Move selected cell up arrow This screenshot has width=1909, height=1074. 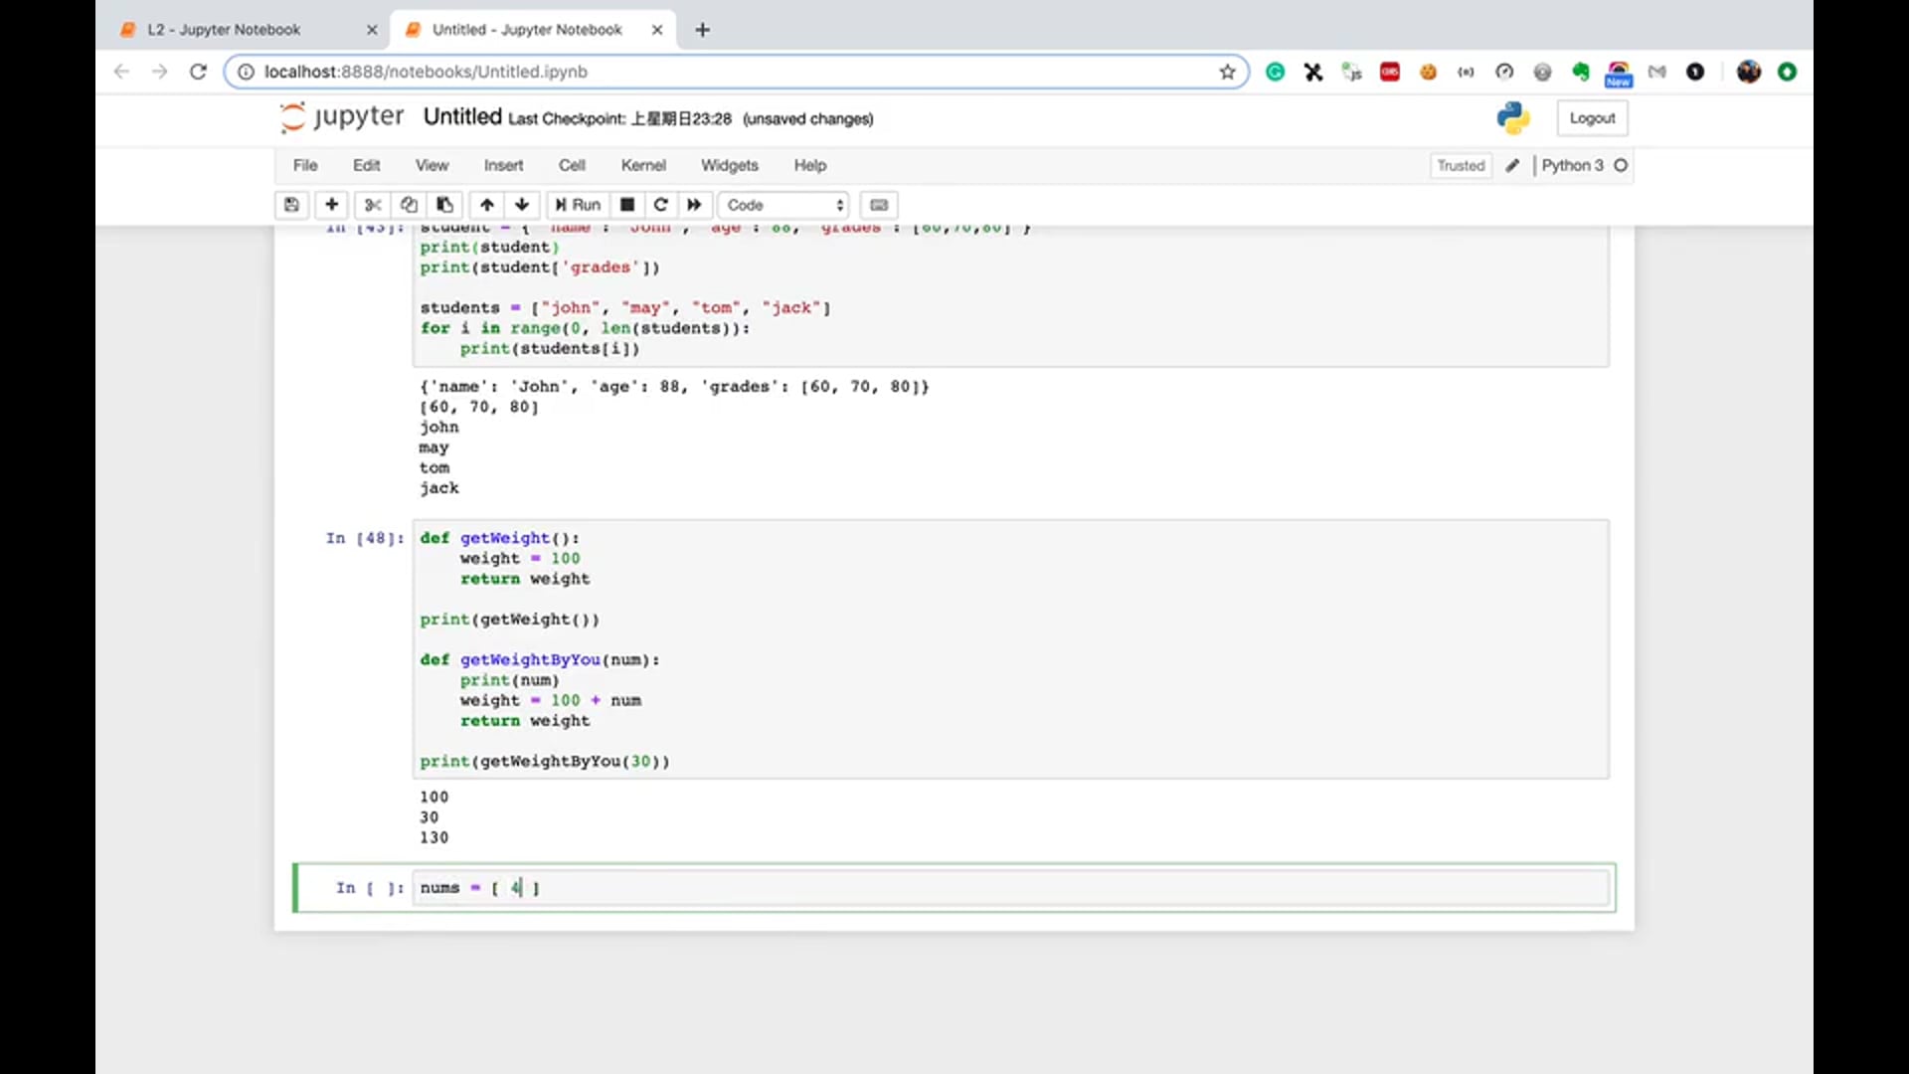point(487,205)
